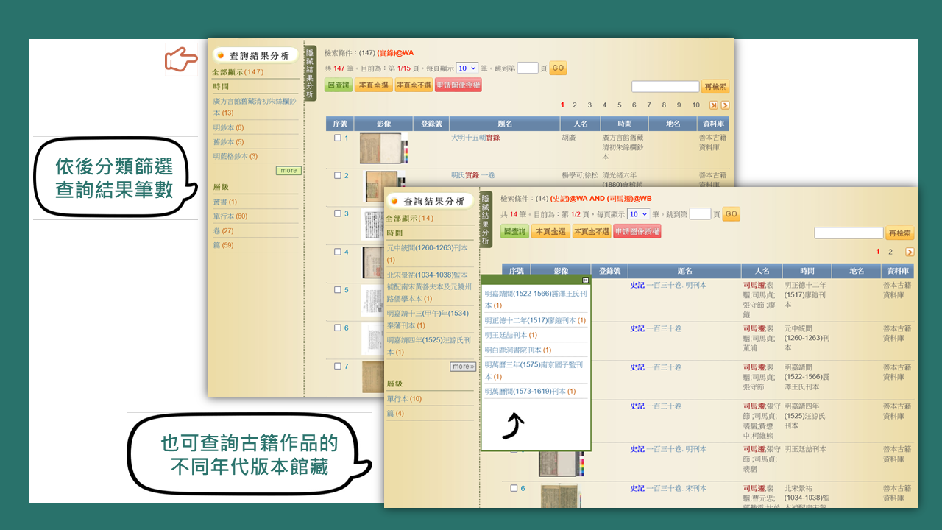Select the checkbox for result 5
The width and height of the screenshot is (942, 530).
tap(338, 289)
